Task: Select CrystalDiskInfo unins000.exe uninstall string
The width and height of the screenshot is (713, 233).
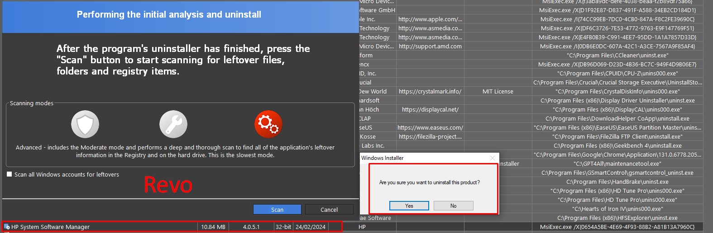Action: point(617,91)
